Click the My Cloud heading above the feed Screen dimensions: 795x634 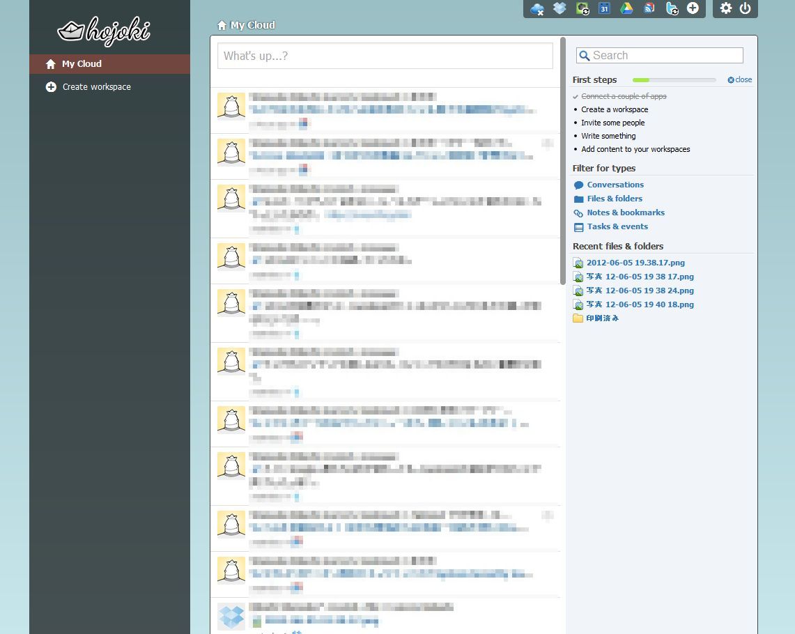point(246,25)
